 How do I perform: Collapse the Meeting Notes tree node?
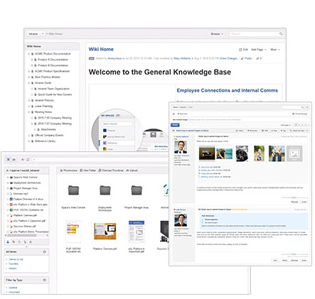(29, 112)
